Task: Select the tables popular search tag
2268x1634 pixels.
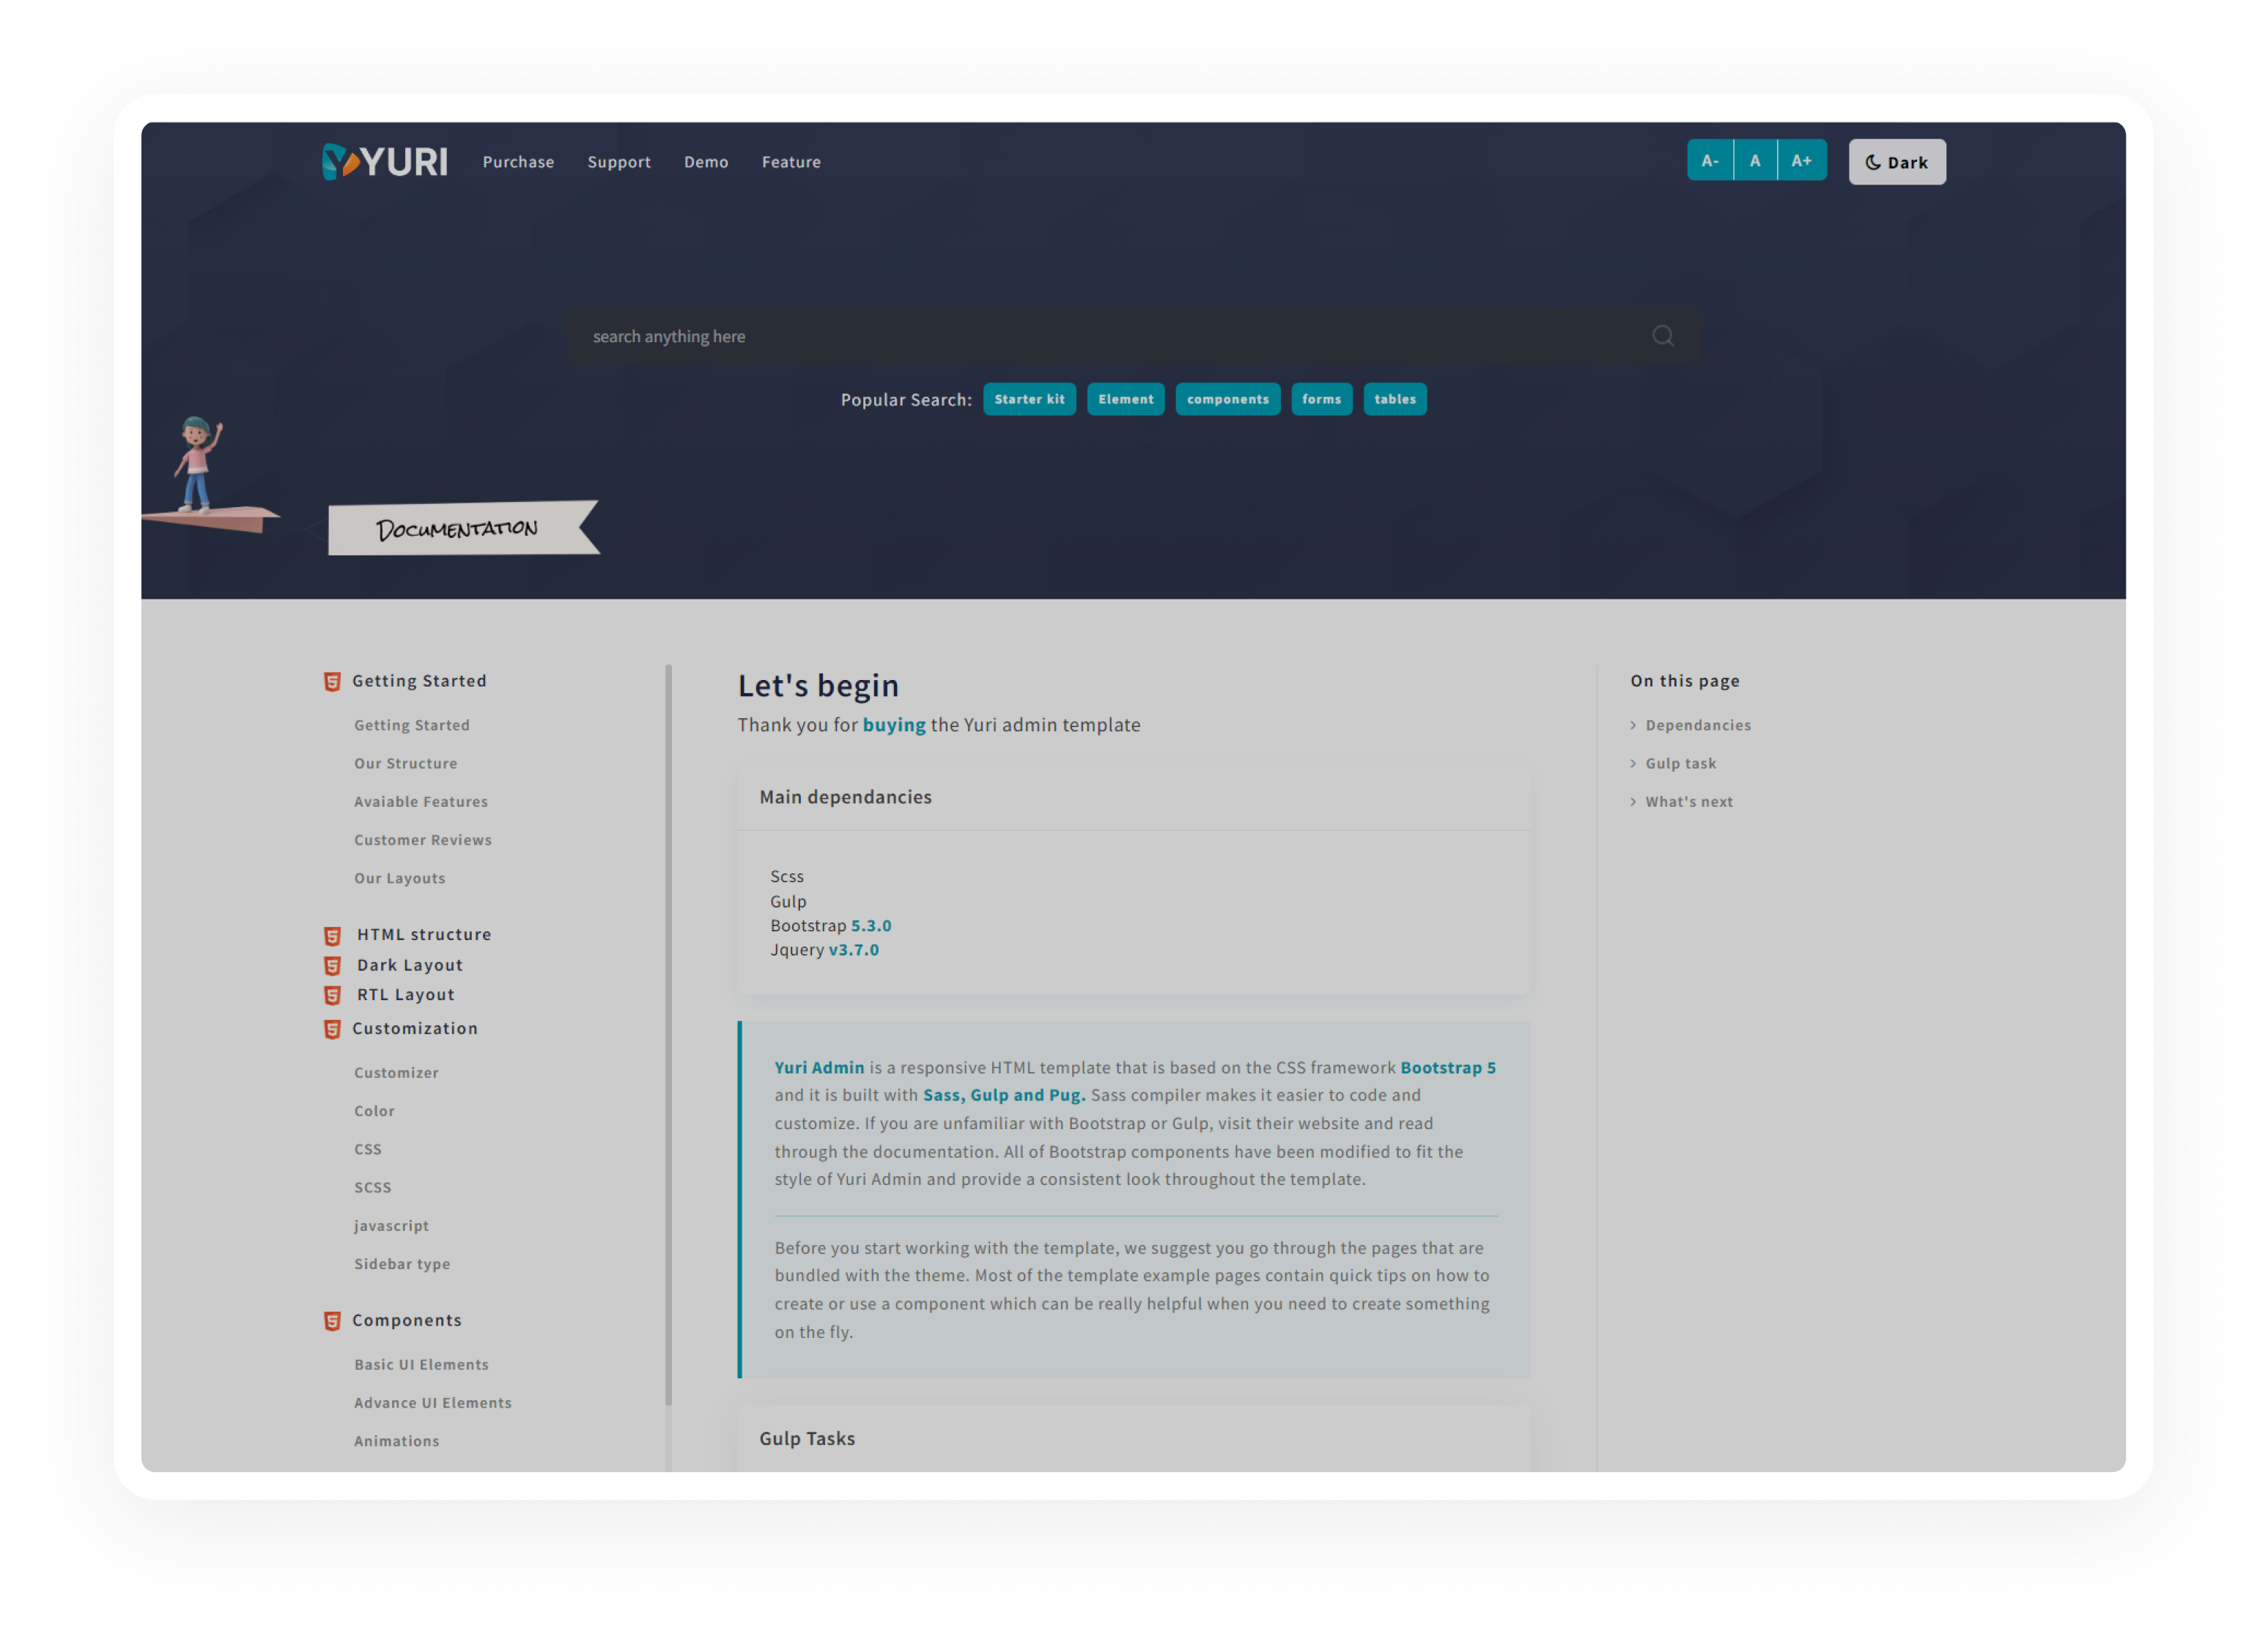Action: pos(1394,399)
